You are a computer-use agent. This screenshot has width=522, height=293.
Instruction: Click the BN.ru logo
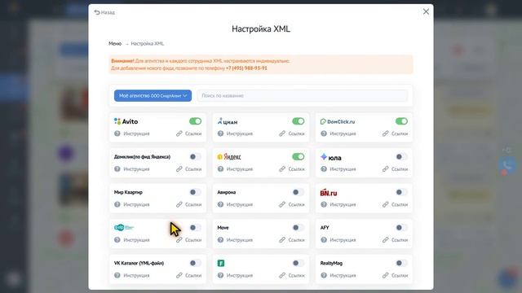pos(329,193)
